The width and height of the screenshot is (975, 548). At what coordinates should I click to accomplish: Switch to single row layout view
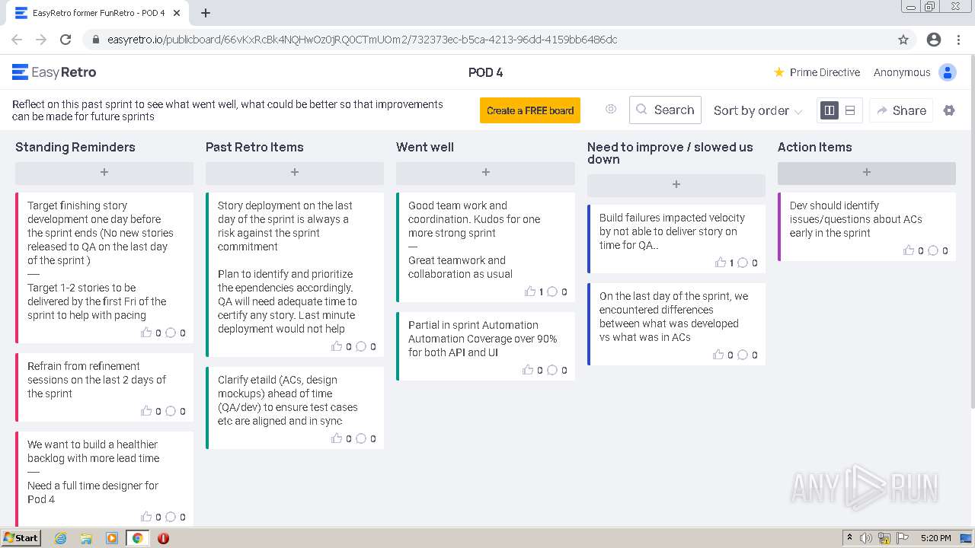pos(850,110)
